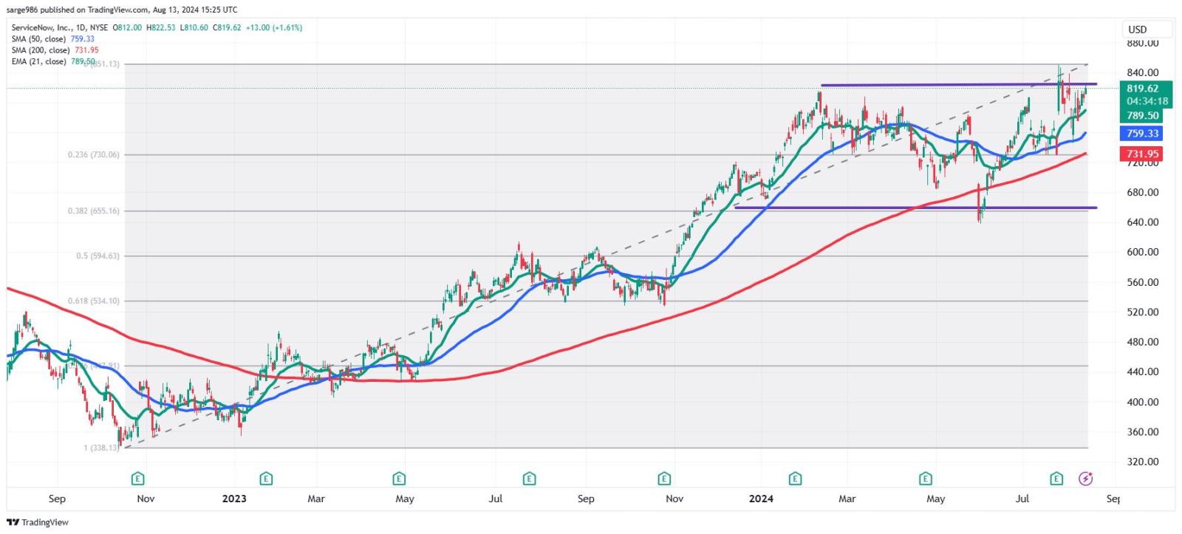1182x534 pixels.
Task: Click the 04:34:18 bar countdown timer
Action: tap(1147, 102)
